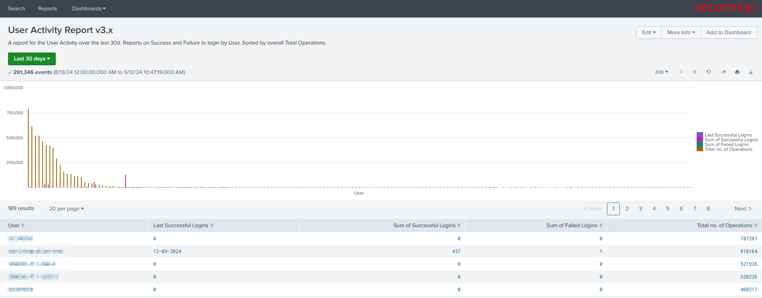This screenshot has width=762, height=298.
Task: Select the 189 results label
Action: pyautogui.click(x=21, y=208)
